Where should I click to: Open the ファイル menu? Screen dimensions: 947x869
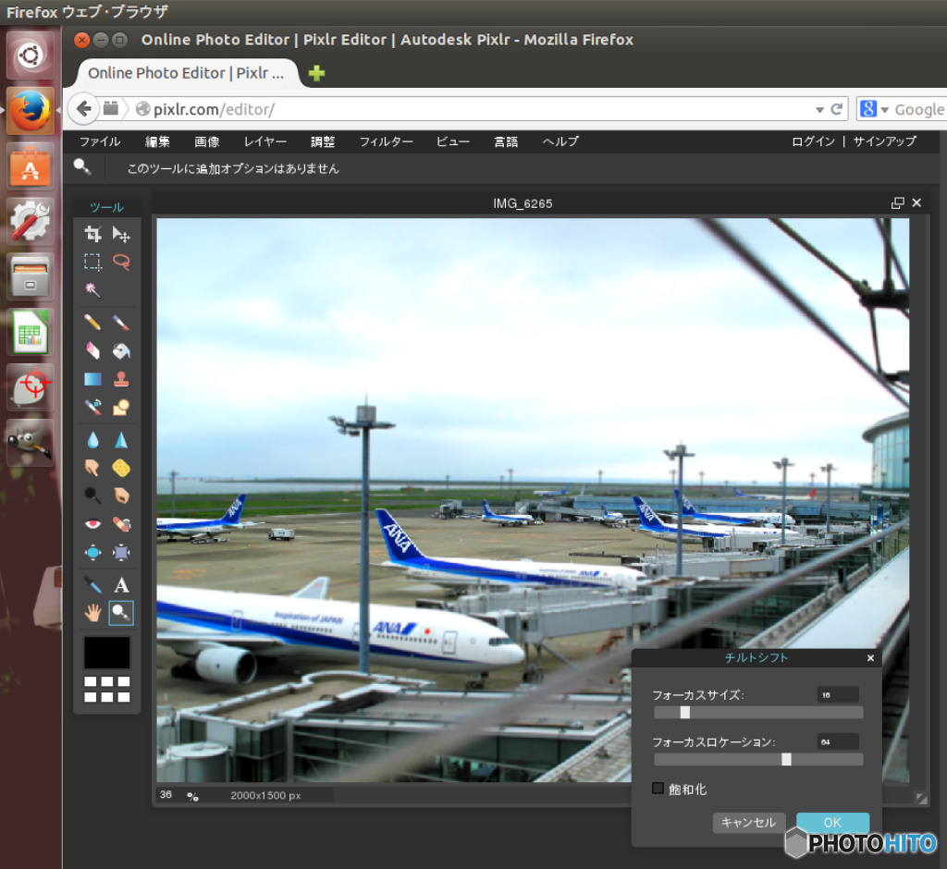[100, 141]
